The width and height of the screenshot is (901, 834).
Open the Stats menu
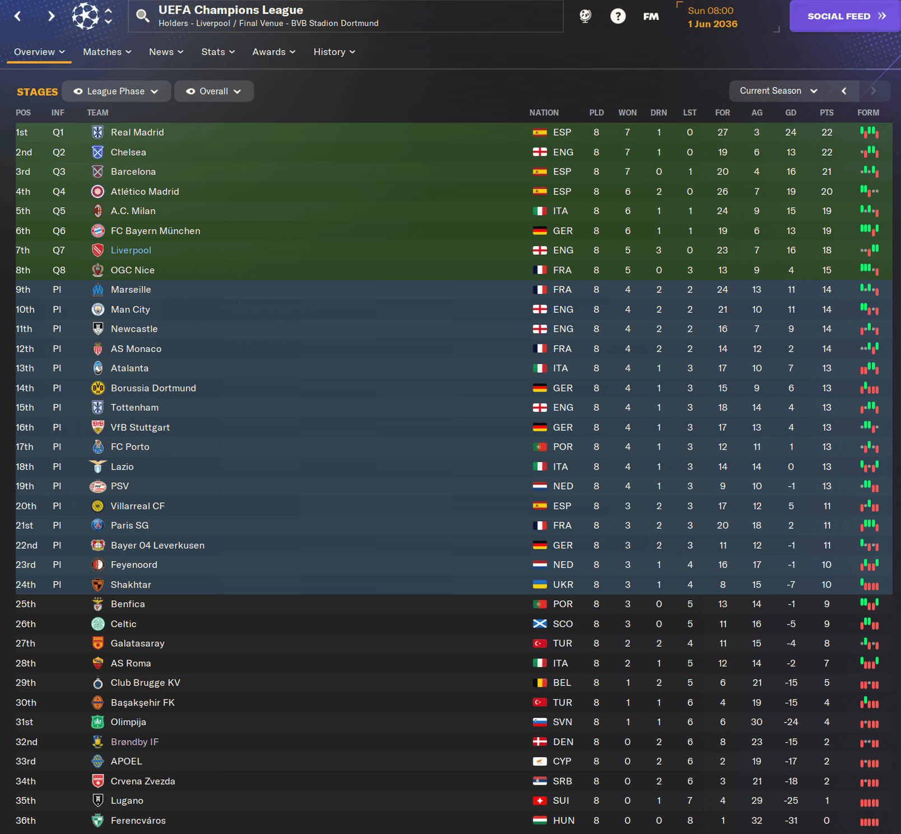pyautogui.click(x=218, y=52)
